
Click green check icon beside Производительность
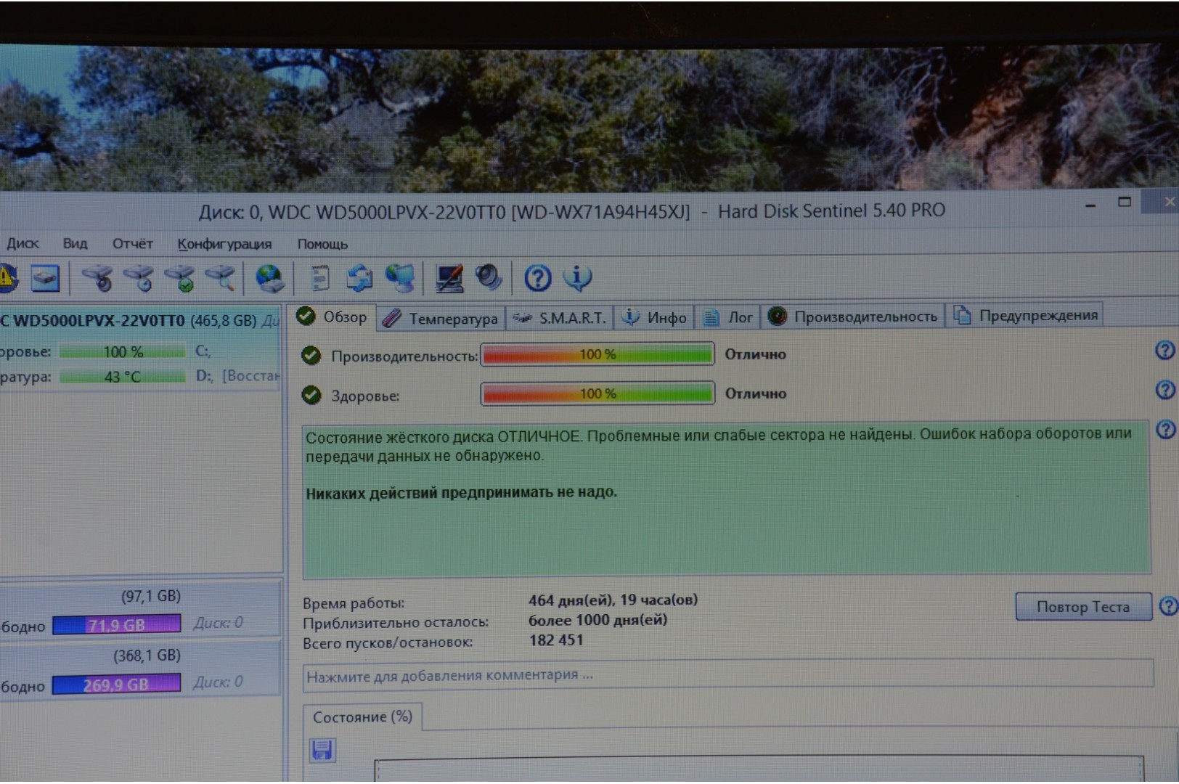(x=311, y=355)
